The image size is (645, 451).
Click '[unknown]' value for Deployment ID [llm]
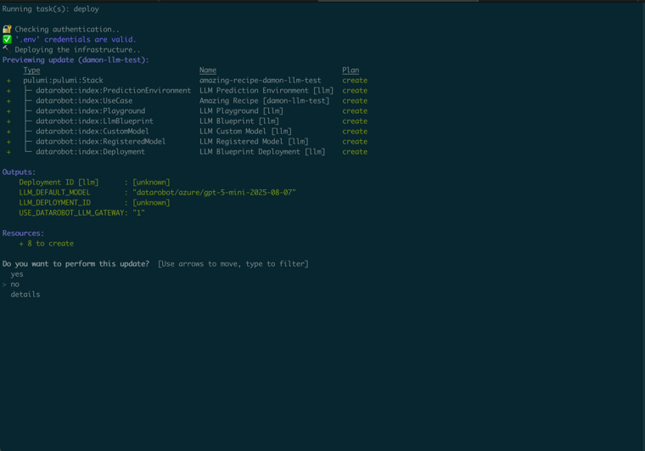(x=151, y=183)
